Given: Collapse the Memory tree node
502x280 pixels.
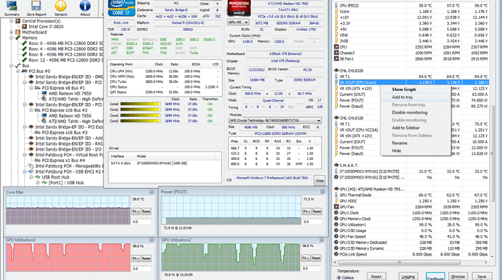Looking at the screenshot, I should tap(12, 37).
